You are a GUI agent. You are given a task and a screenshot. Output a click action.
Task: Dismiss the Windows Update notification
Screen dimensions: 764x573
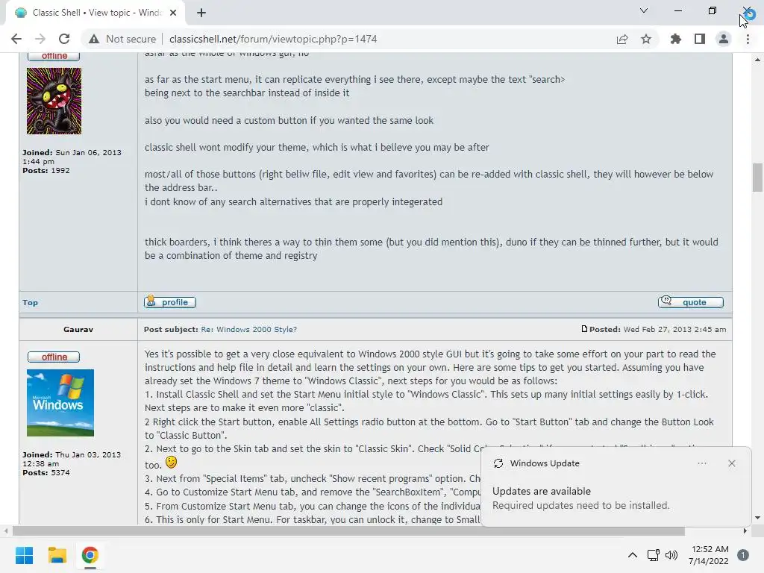click(732, 463)
